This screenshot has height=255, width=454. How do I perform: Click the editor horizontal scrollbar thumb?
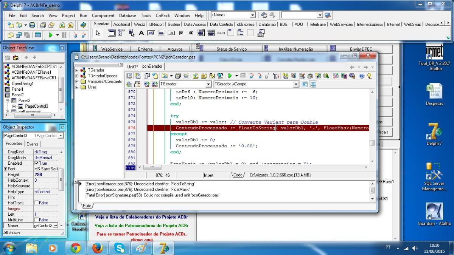click(152, 167)
